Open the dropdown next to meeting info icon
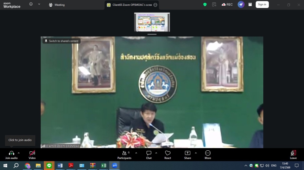Viewport: 304px width, 170px height. tap(39, 4)
